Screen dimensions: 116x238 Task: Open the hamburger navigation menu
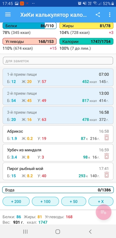coord(8,15)
